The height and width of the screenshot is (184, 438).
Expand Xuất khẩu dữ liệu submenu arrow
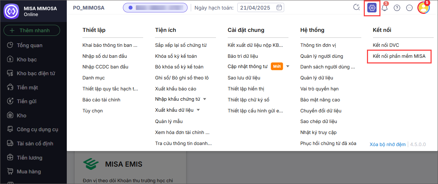click(x=198, y=110)
